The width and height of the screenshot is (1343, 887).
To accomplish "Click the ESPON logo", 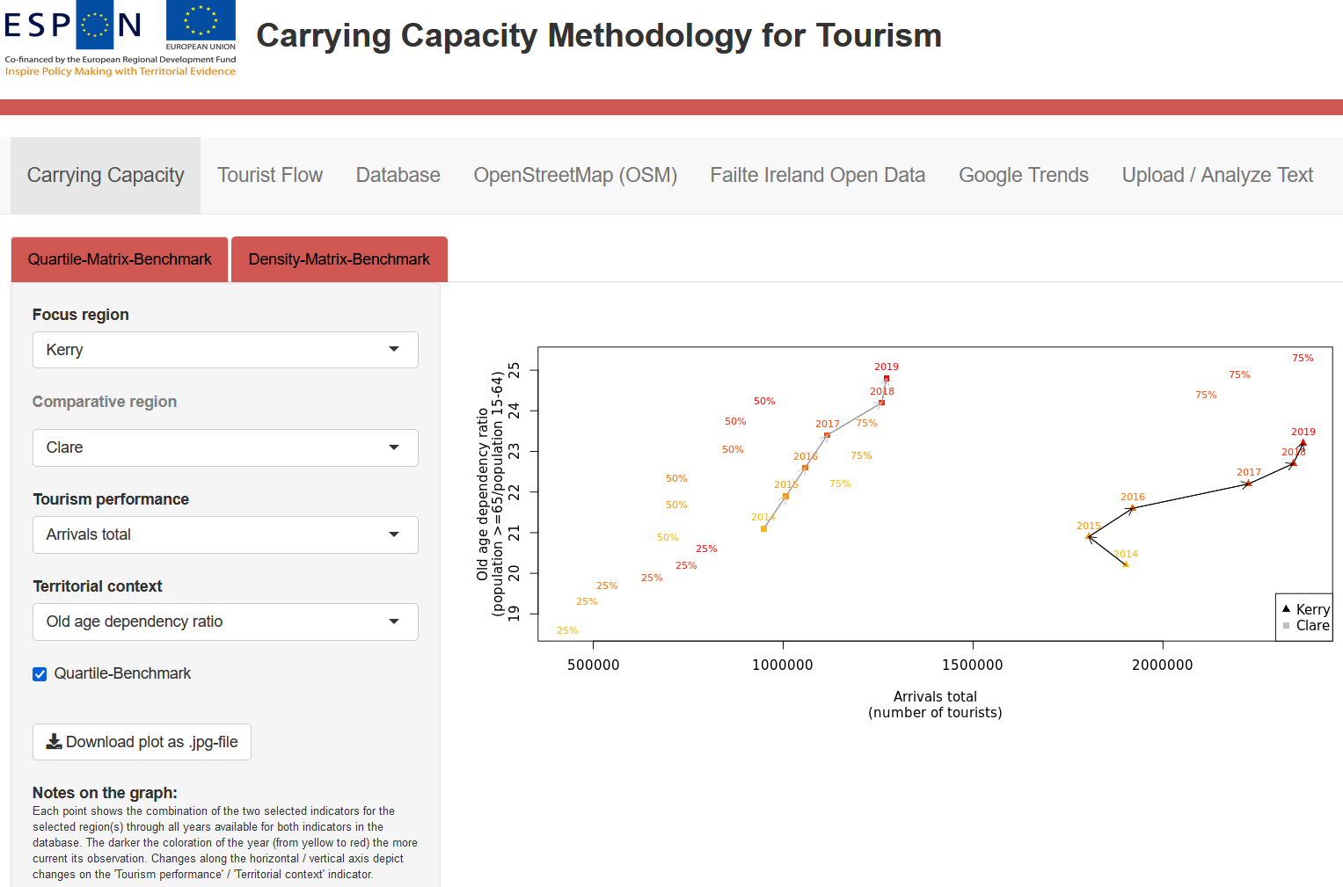I will 73,25.
